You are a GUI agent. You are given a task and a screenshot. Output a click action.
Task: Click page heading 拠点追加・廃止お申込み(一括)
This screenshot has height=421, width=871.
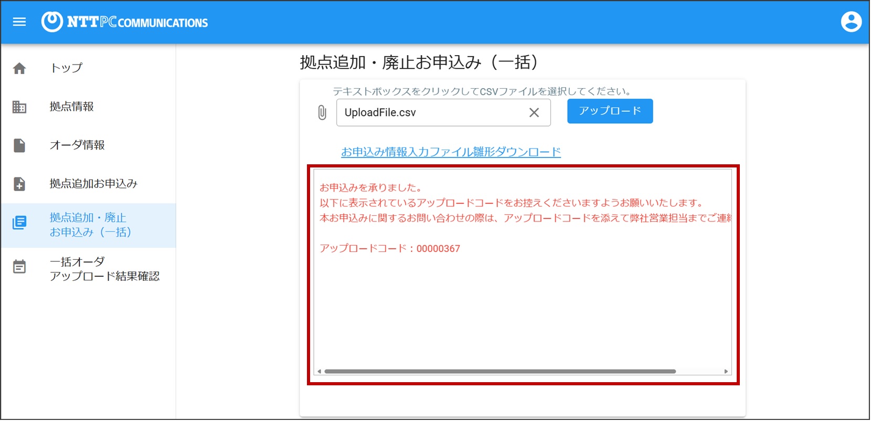pyautogui.click(x=419, y=62)
